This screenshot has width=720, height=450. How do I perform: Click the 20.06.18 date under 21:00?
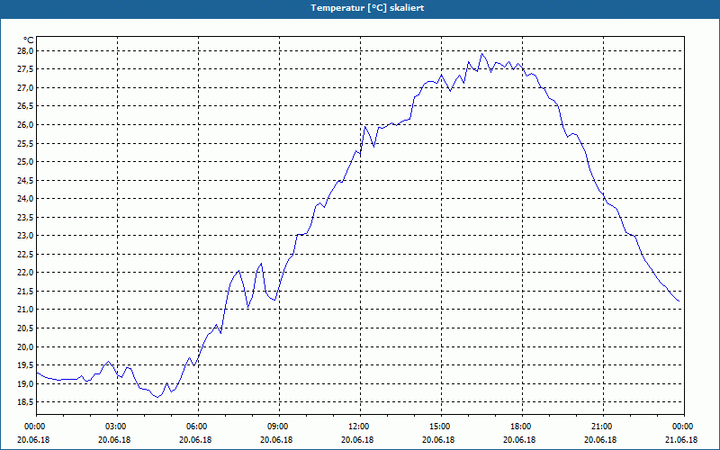tap(600, 440)
